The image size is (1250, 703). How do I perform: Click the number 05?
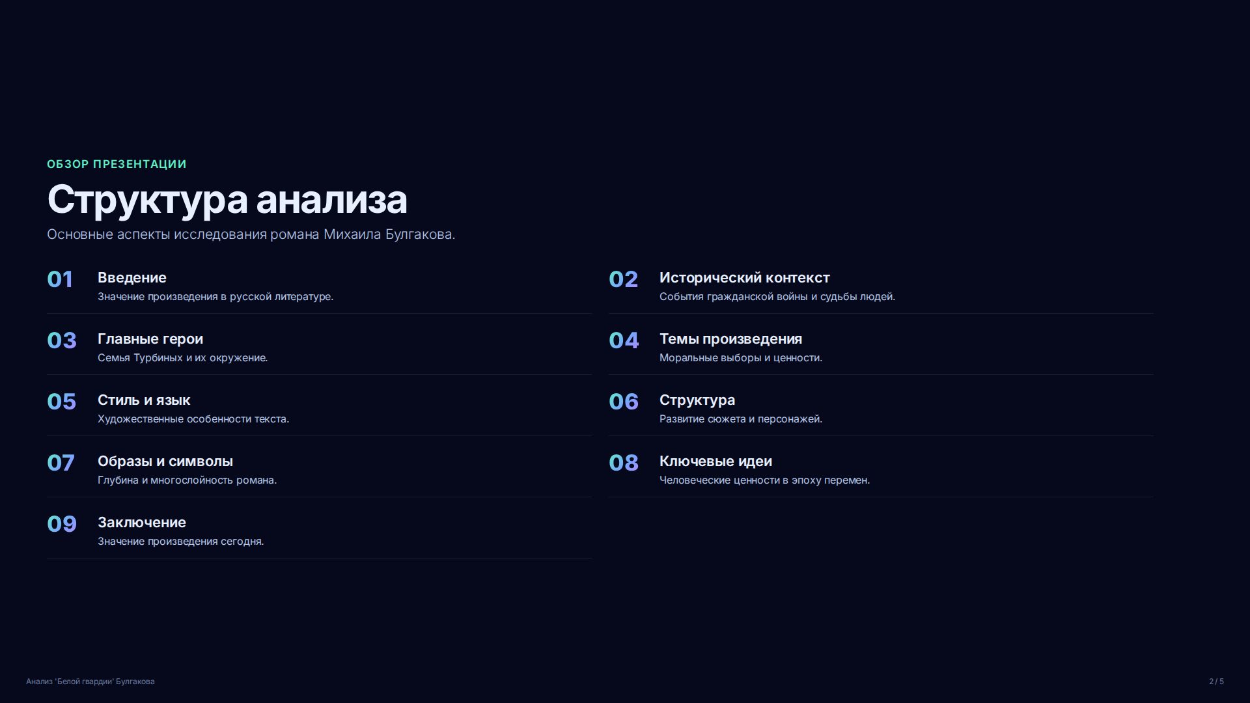pyautogui.click(x=62, y=402)
